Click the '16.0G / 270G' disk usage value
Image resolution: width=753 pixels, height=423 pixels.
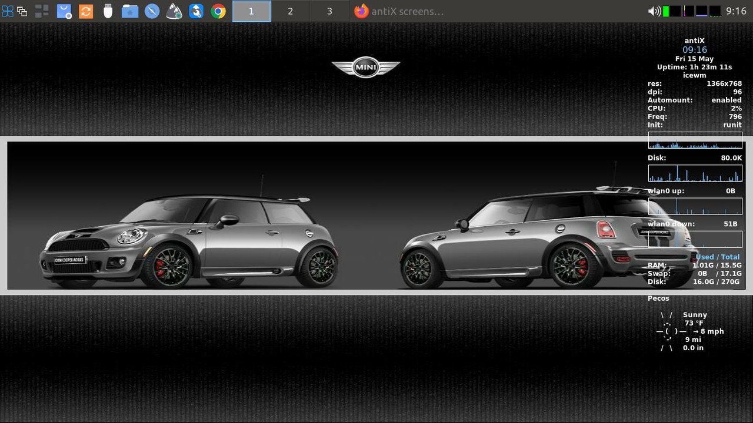[x=717, y=282]
